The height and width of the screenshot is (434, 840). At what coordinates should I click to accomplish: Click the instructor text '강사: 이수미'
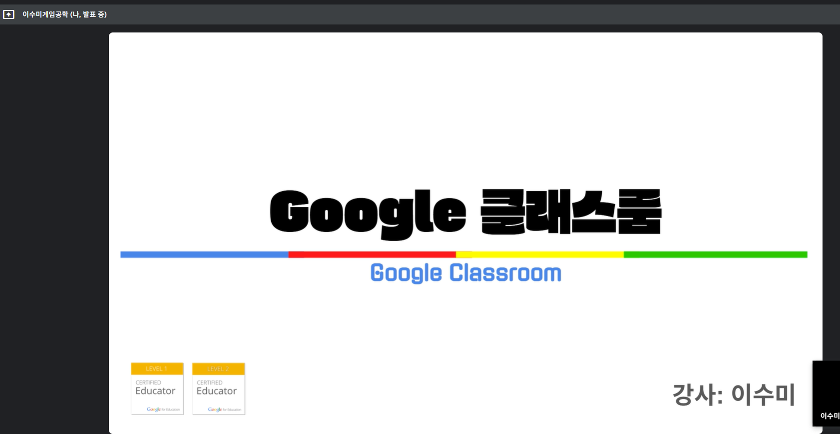(x=734, y=395)
